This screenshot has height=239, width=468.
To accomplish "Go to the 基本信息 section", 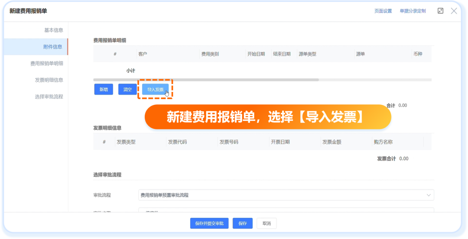I will (x=54, y=30).
